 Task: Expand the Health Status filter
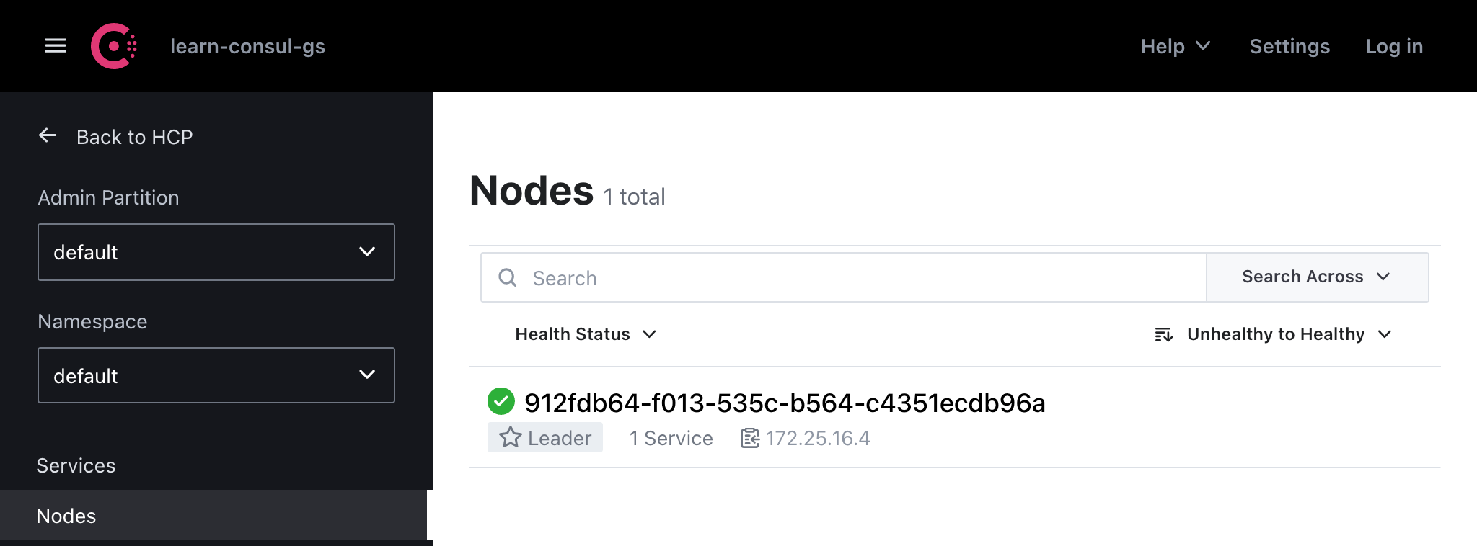pos(586,334)
